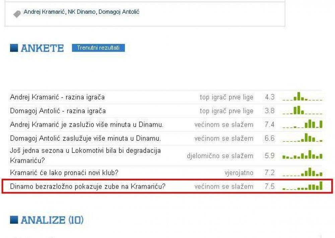
Task: Click the bar chart next to 7.2
Action: [302, 172]
